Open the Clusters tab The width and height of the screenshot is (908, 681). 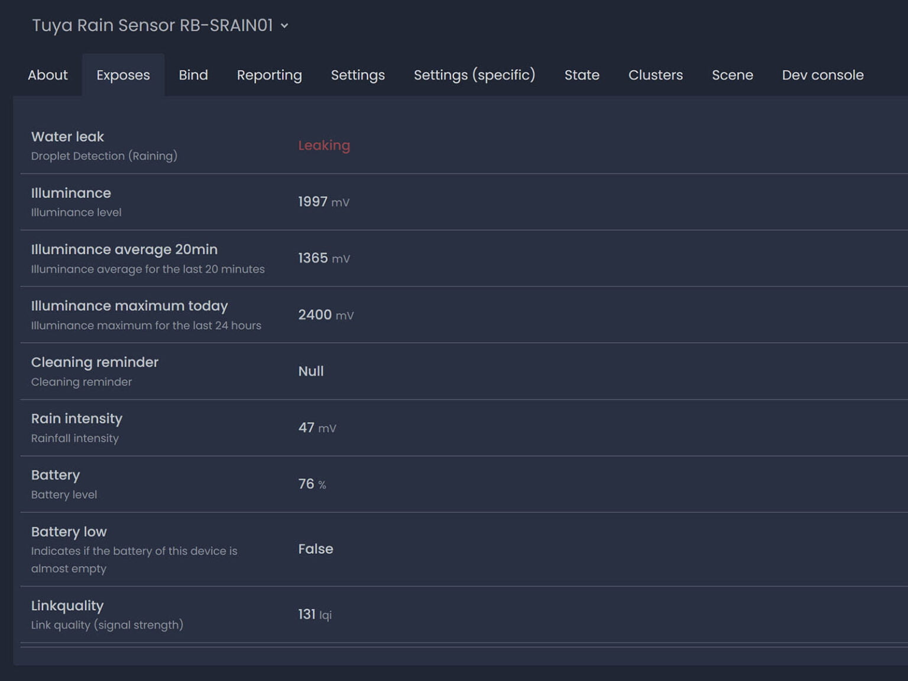(655, 75)
